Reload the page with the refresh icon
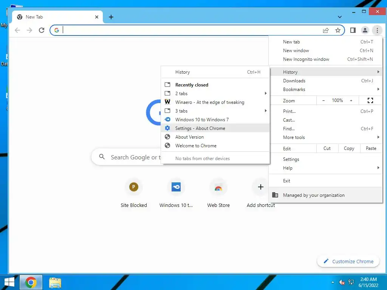 pyautogui.click(x=42, y=30)
